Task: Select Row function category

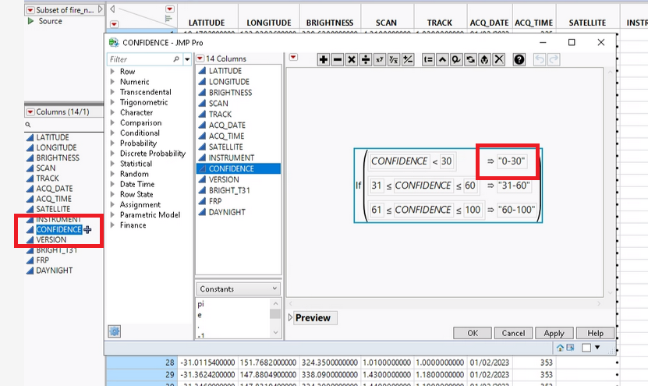Action: coord(127,72)
